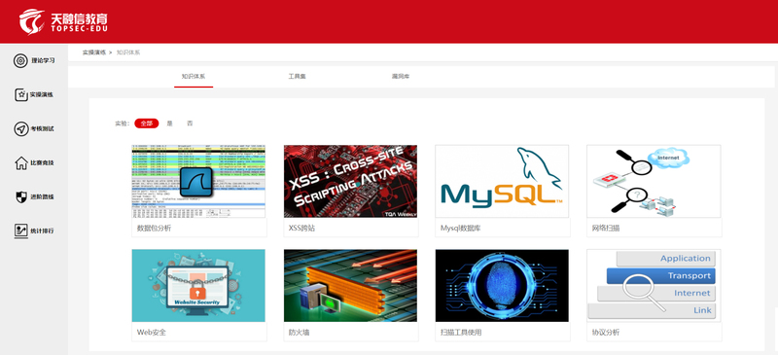Click the 实操演练 breadcrumb link
Screen dimensions: 778x355
pos(94,53)
